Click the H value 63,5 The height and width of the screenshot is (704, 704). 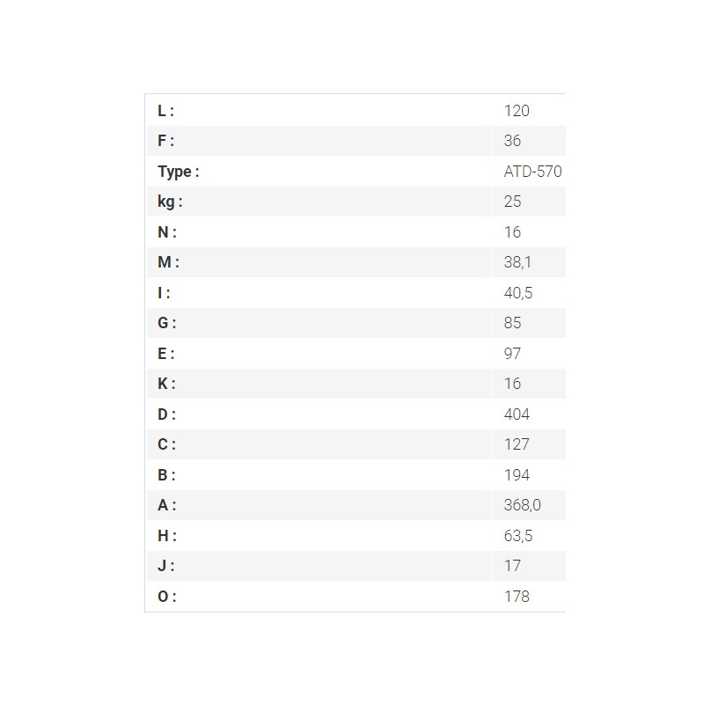coord(518,535)
